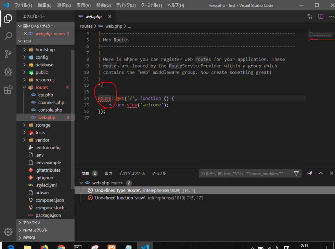Open the Source Control view
Viewport: 335px width, 249px height.
tap(8, 54)
